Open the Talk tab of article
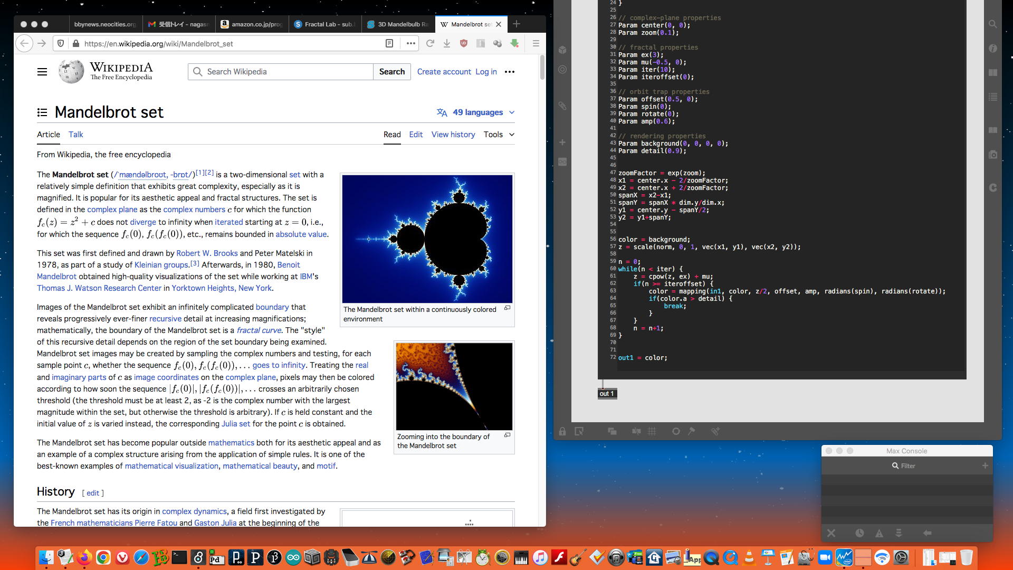The height and width of the screenshot is (570, 1013). (75, 135)
